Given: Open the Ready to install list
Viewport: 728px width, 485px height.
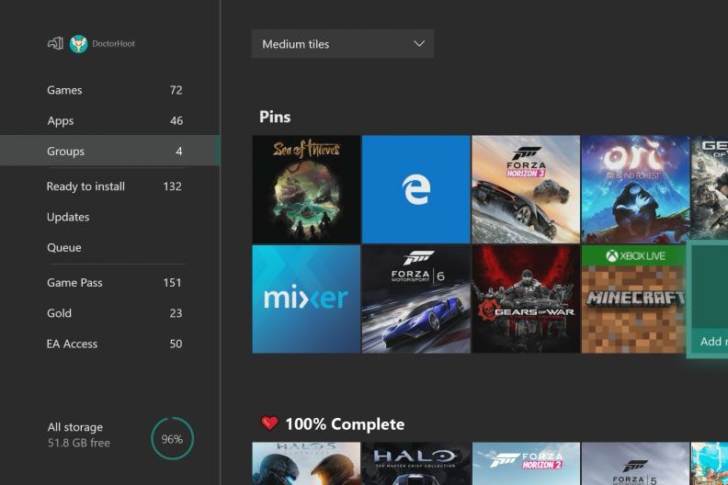Looking at the screenshot, I should [x=110, y=186].
